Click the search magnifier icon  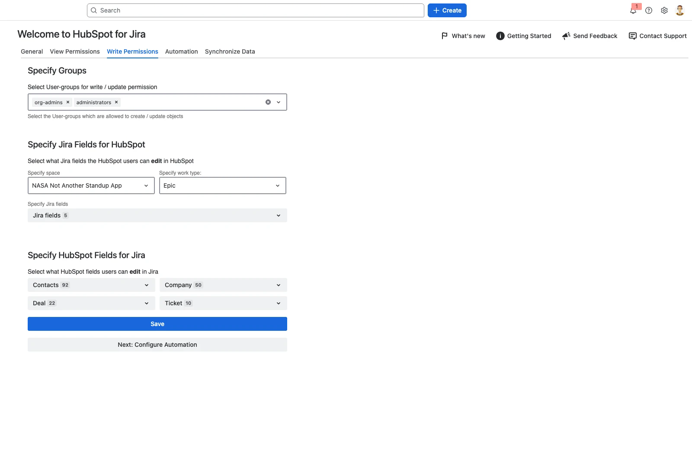tap(94, 10)
